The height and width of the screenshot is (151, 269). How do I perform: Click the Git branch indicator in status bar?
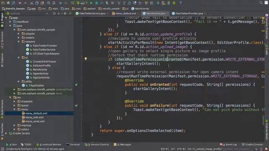[x=205, y=149]
